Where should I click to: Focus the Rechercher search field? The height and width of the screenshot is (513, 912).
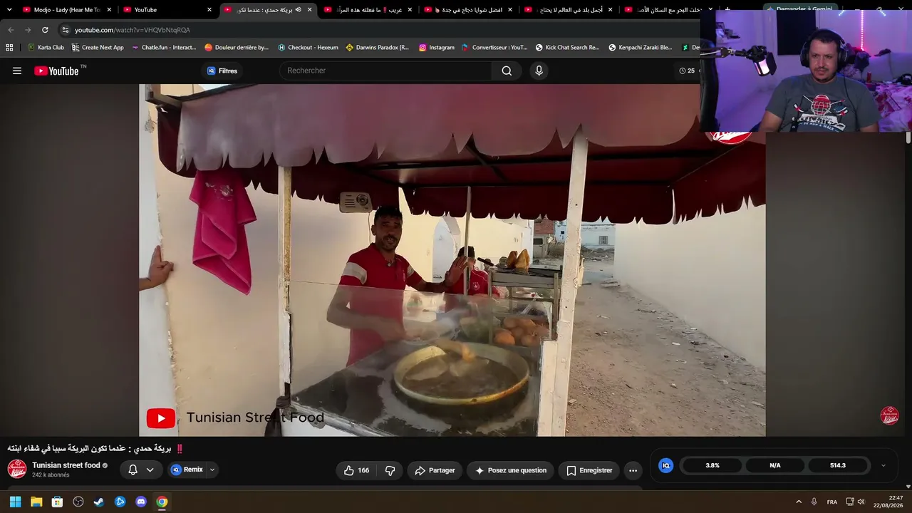click(x=385, y=71)
